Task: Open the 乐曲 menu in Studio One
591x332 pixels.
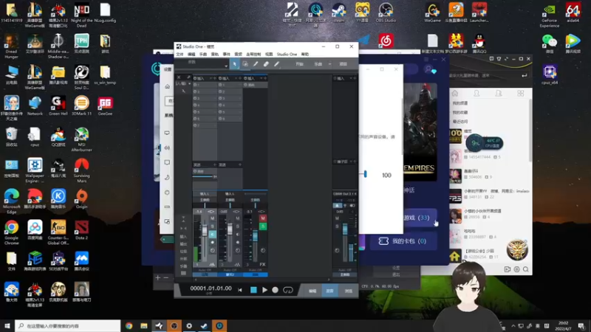Action: tap(203, 54)
